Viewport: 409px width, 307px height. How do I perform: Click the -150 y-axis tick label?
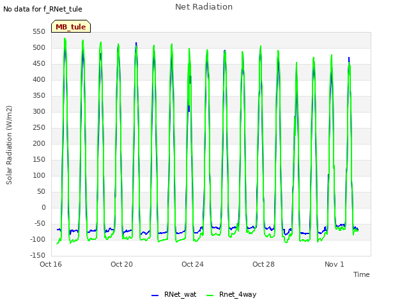coord(38,256)
